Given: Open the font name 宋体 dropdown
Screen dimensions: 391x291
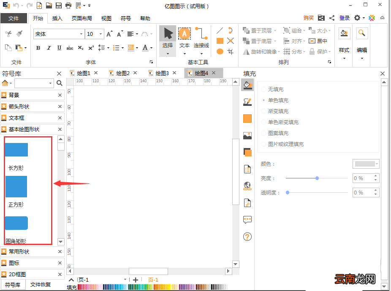Looking at the screenshot, I should (x=81, y=34).
